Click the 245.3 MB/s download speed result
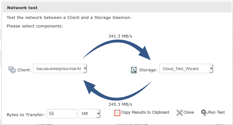Viewport: 233px width, 125px height. [x=120, y=104]
